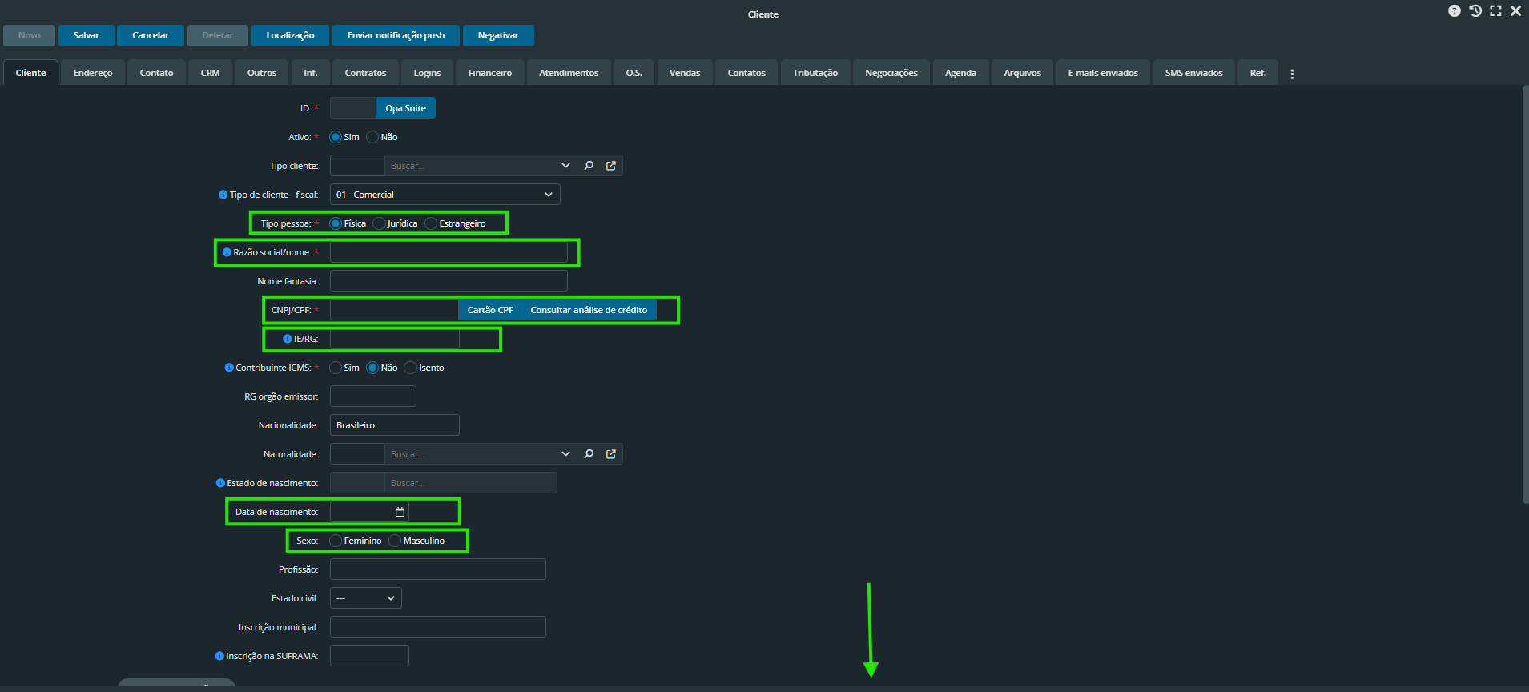This screenshot has width=1529, height=692.
Task: Click Consultar análise de crédito button
Action: (588, 310)
